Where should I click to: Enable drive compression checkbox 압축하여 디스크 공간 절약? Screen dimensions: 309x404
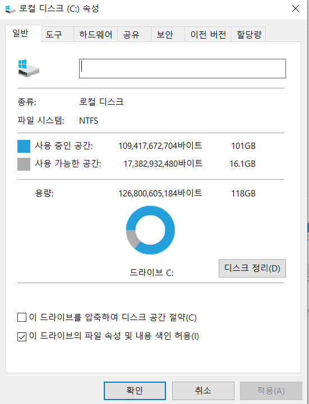(22, 317)
